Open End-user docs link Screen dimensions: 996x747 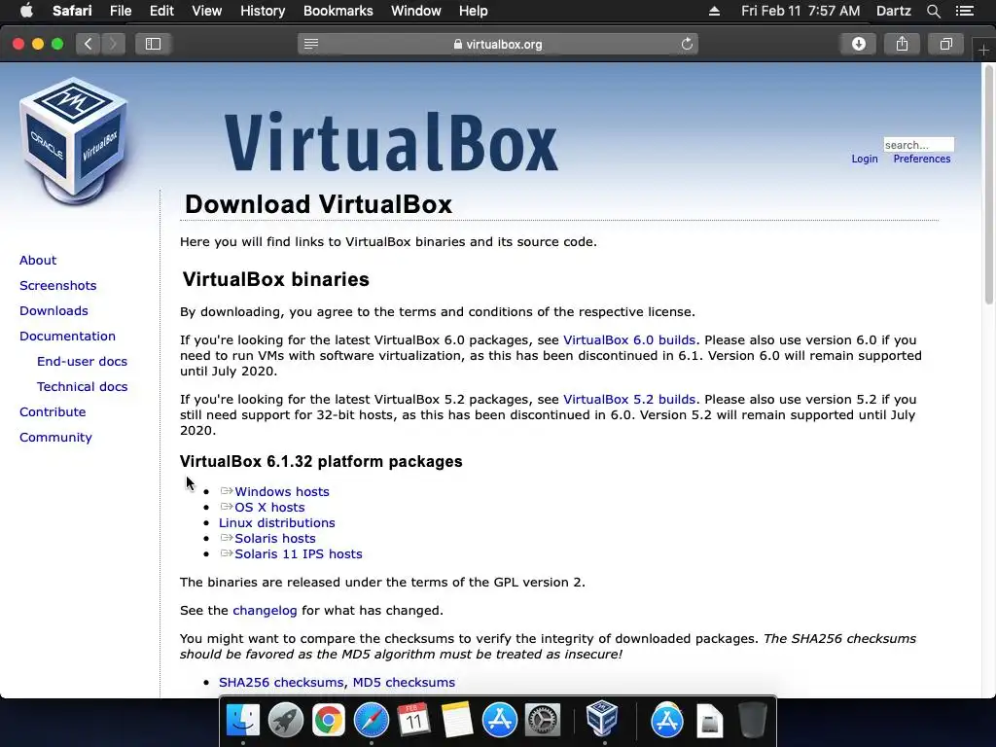coord(82,362)
